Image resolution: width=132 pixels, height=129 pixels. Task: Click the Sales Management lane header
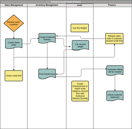[x=14, y=5]
